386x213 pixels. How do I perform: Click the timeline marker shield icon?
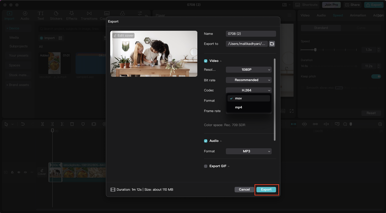(x=83, y=124)
